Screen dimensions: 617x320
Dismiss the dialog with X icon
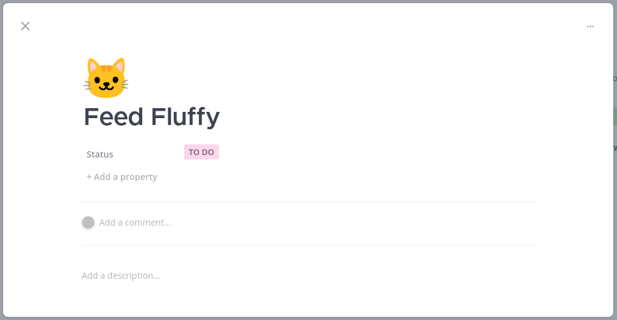(25, 26)
